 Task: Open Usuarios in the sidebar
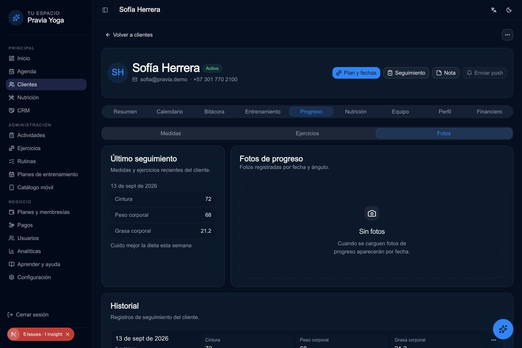coord(46,238)
